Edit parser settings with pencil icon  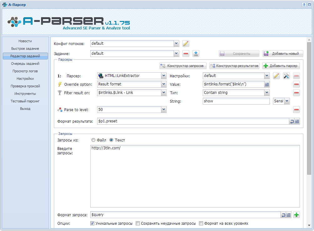(x=276, y=76)
